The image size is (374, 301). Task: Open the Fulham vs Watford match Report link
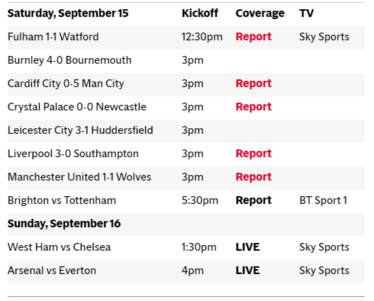[x=254, y=37]
